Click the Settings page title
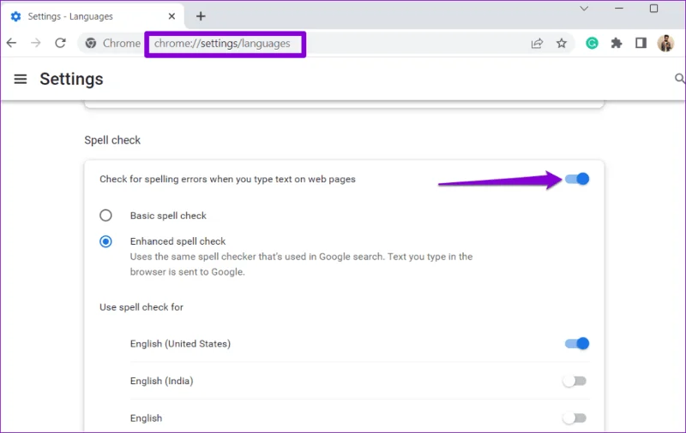 click(71, 79)
